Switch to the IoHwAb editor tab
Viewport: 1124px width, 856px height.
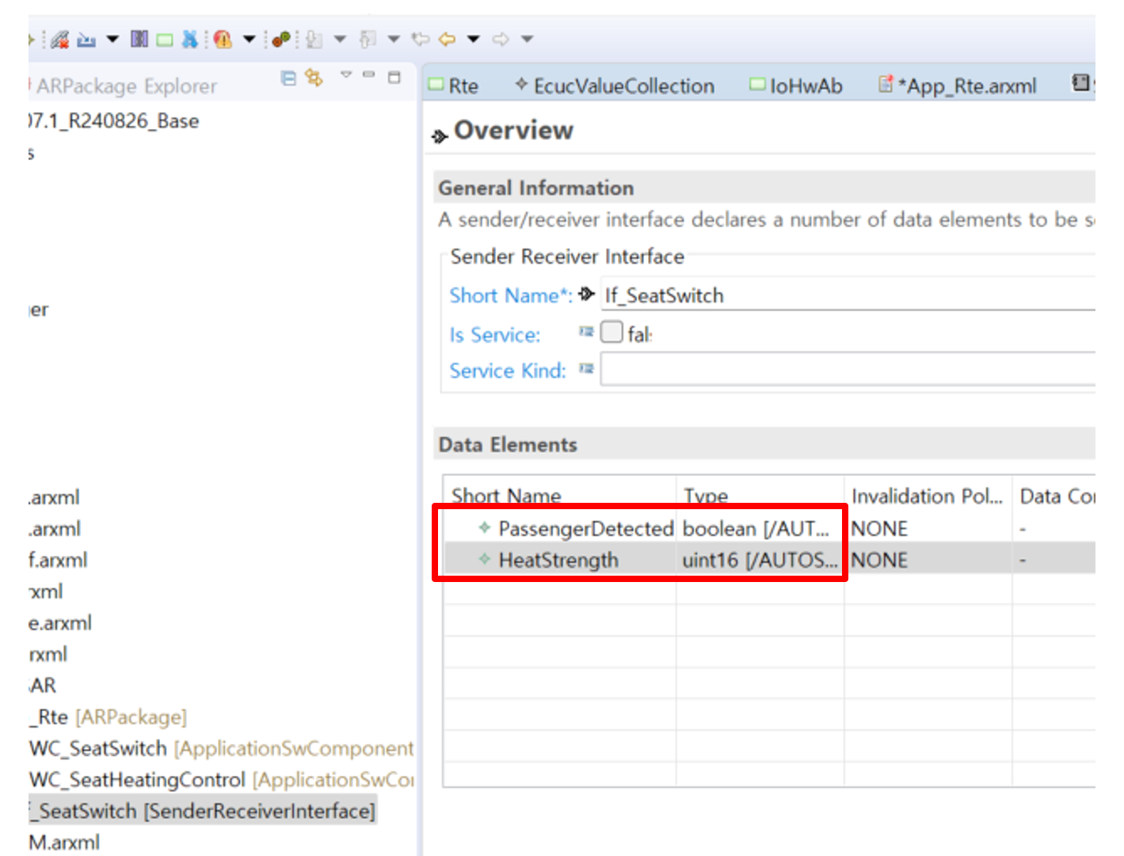point(805,86)
